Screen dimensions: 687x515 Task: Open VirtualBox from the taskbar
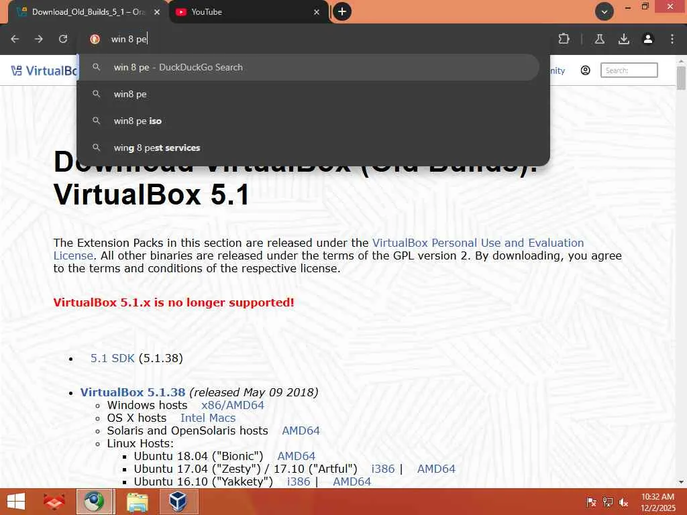[x=178, y=502]
